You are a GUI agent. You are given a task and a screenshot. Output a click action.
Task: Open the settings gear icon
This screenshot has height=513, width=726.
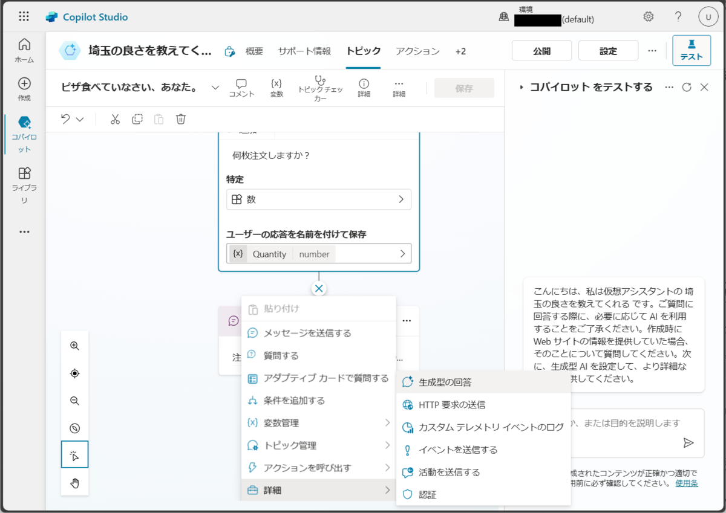pyautogui.click(x=649, y=16)
